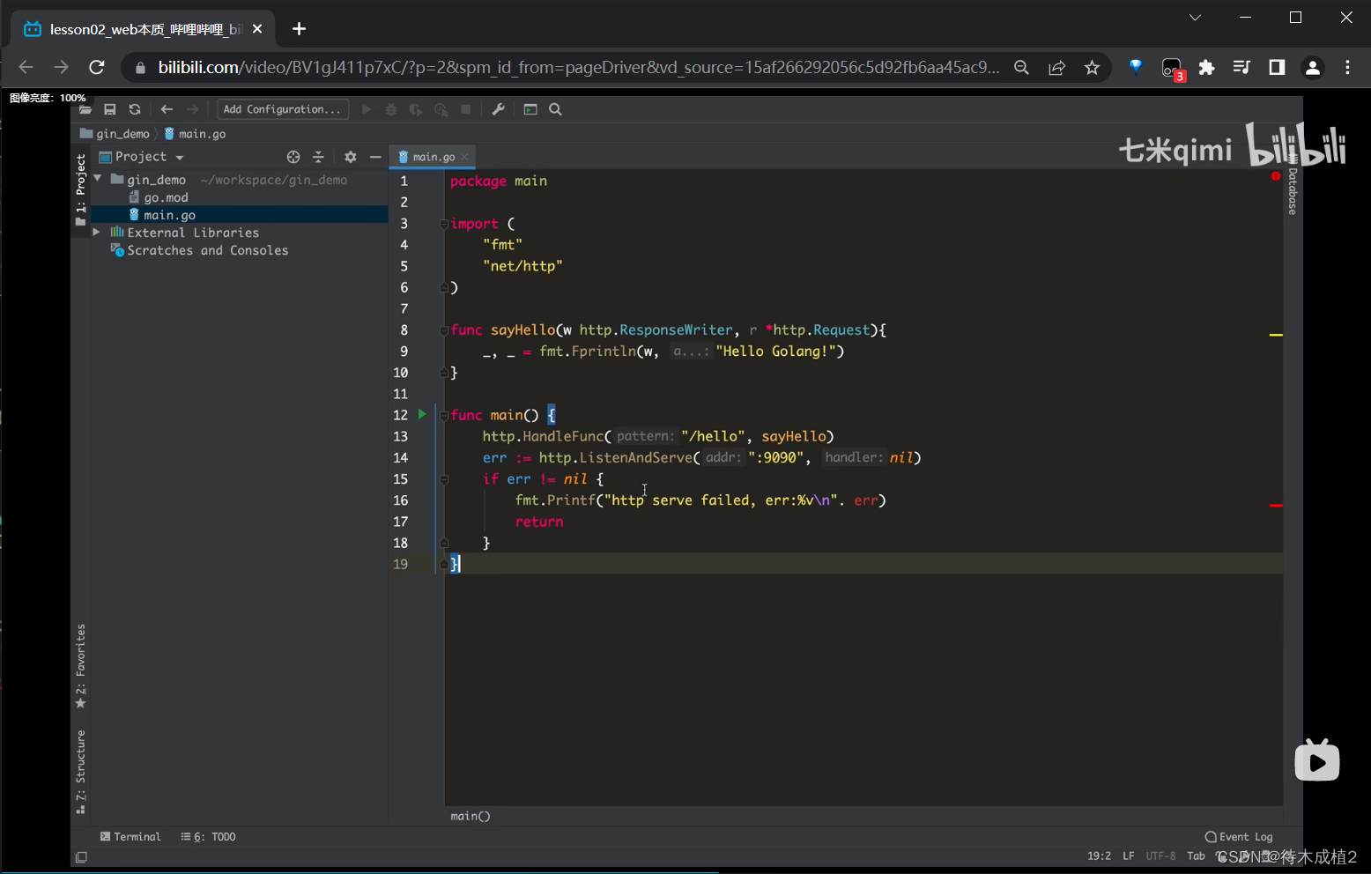Open Add Configuration dropdown
Viewport: 1371px width, 874px height.
(283, 109)
